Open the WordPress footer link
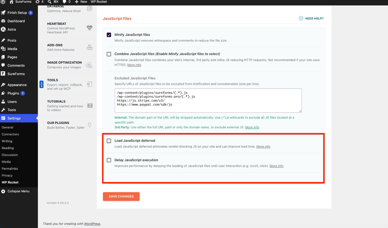 tap(92, 224)
